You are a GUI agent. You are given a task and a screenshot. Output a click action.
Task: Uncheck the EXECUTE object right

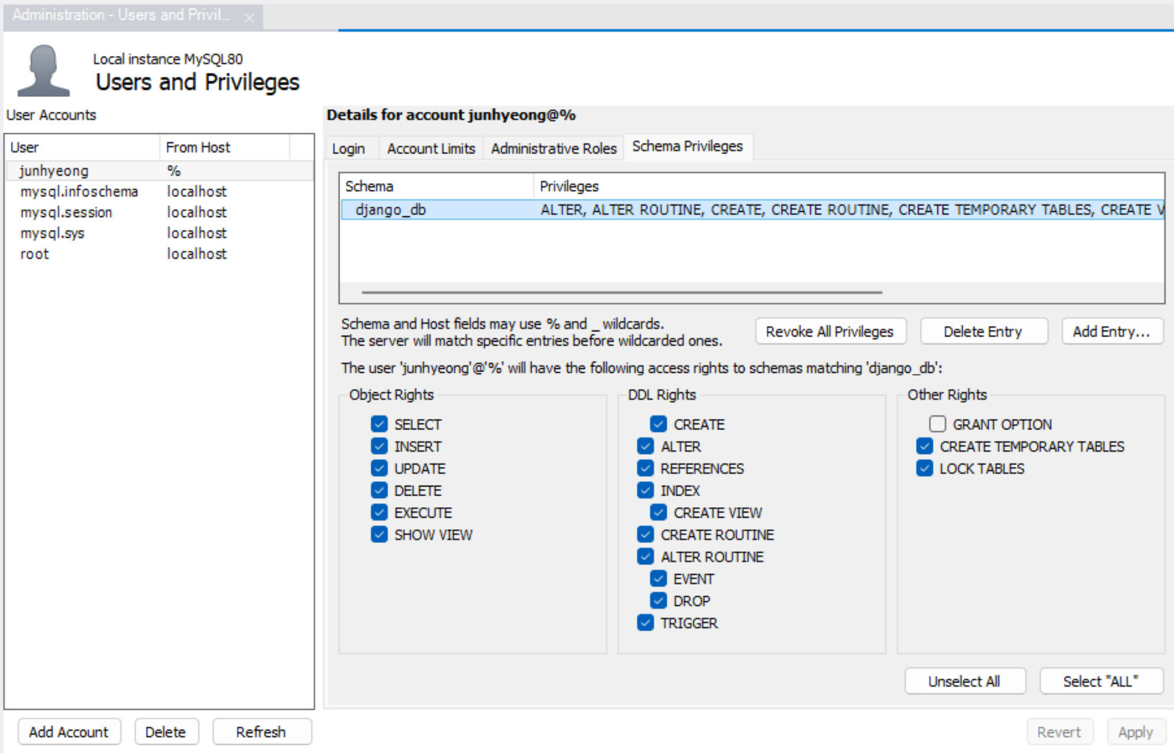coord(379,512)
